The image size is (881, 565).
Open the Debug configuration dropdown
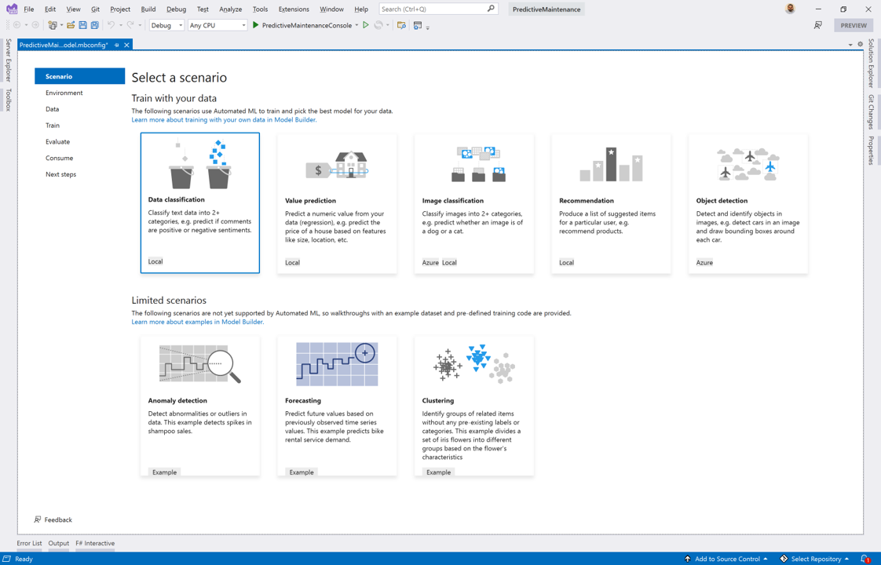pyautogui.click(x=167, y=25)
